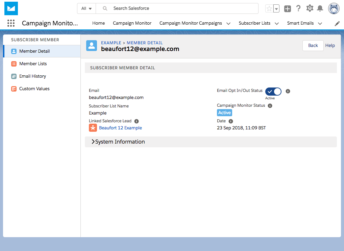This screenshot has height=251, width=344.
Task: Click the user profile avatar
Action: coord(334,8)
